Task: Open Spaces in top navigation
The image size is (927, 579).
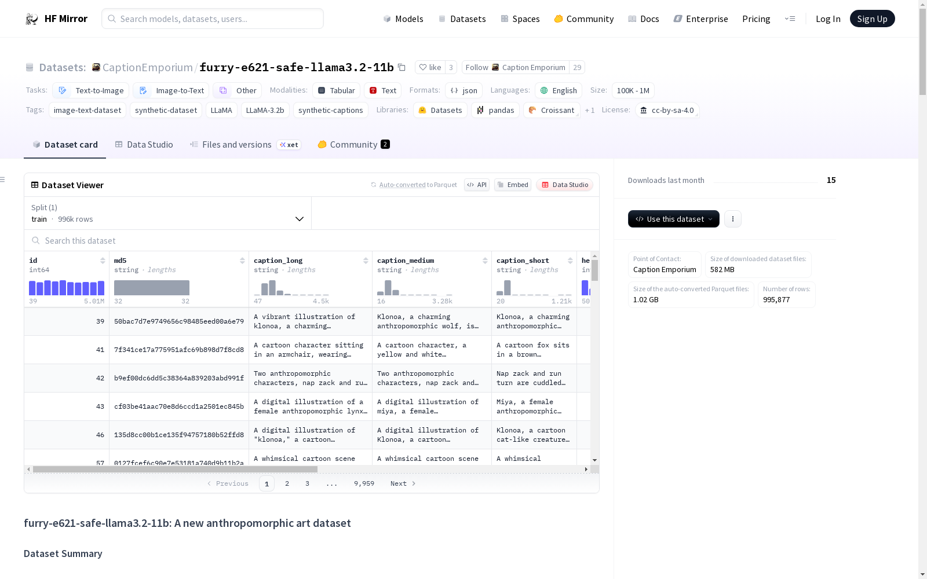Action: tap(520, 19)
